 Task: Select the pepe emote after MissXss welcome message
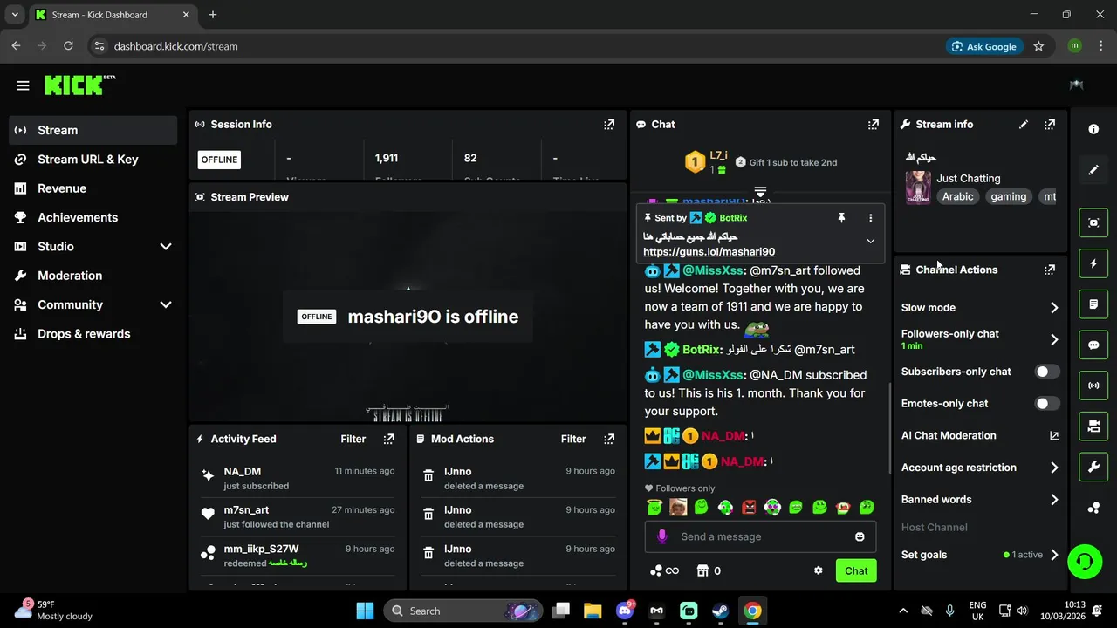[757, 328]
